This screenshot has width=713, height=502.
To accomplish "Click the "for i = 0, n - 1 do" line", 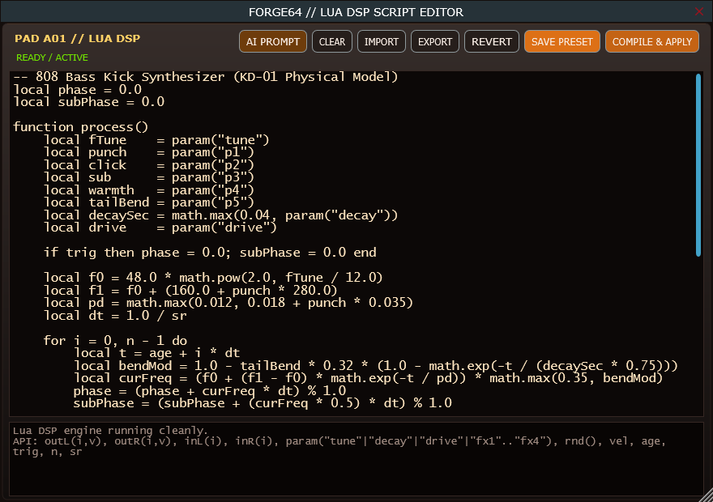I will point(115,340).
